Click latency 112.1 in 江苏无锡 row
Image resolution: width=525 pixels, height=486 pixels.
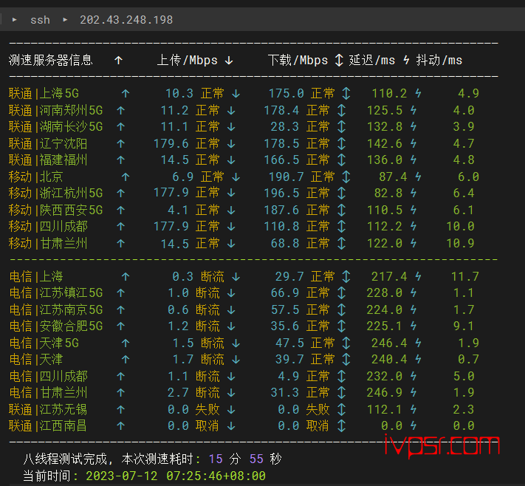click(x=385, y=409)
